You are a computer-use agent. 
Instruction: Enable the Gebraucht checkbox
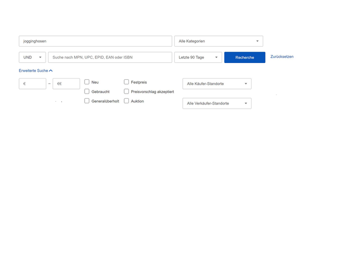[87, 91]
